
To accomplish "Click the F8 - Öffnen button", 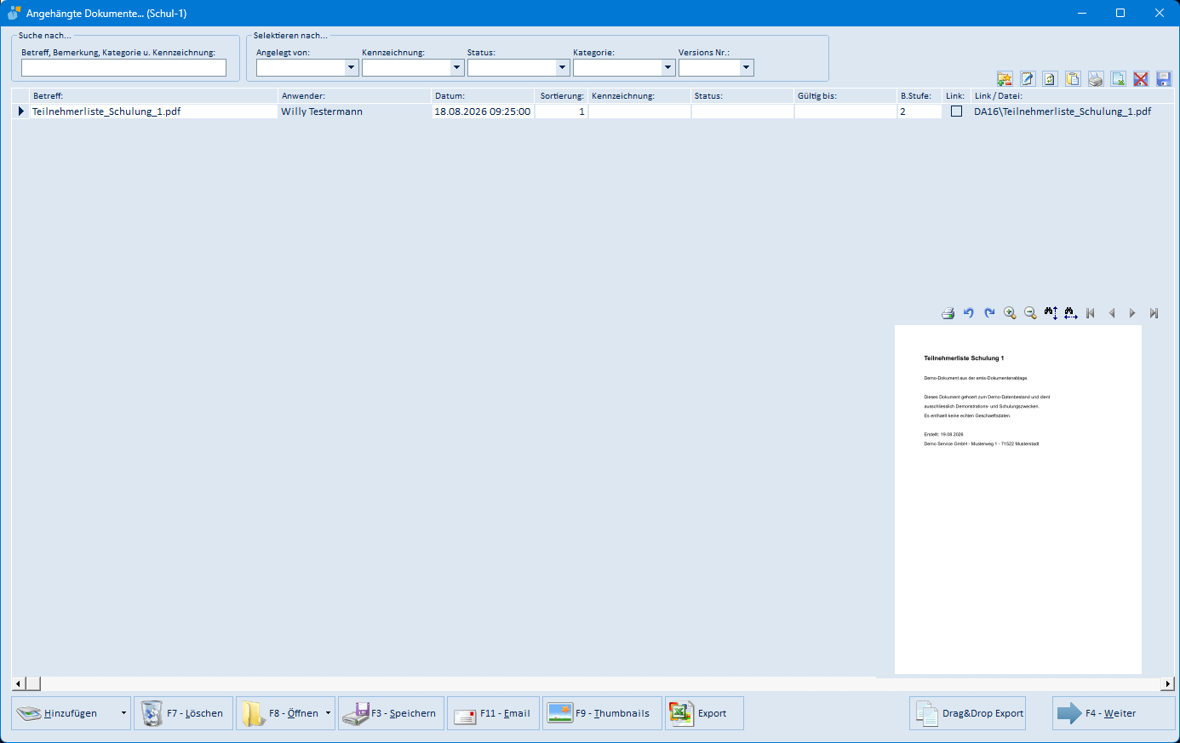I will 279,713.
